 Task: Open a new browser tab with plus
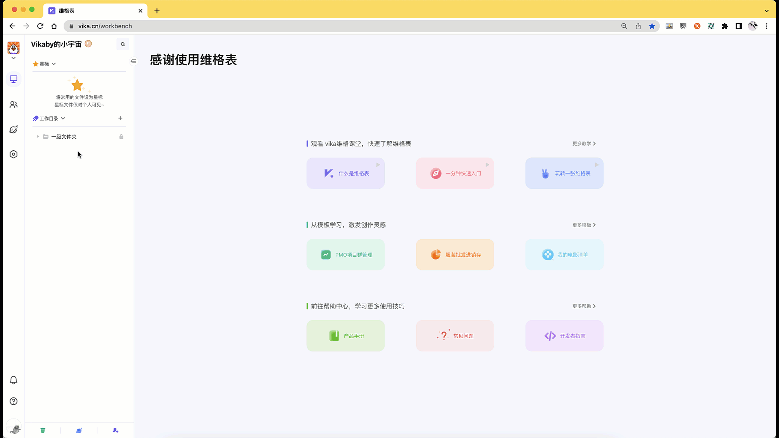pyautogui.click(x=157, y=11)
